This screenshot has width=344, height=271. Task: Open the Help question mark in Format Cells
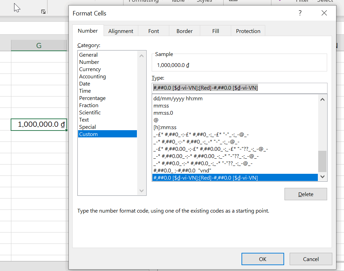click(300, 13)
